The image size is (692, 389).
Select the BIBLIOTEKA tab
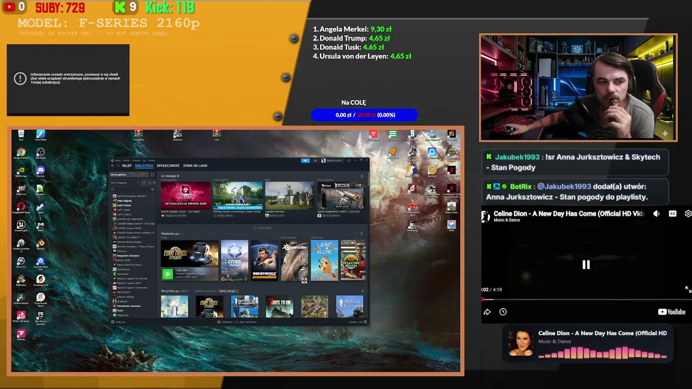144,166
